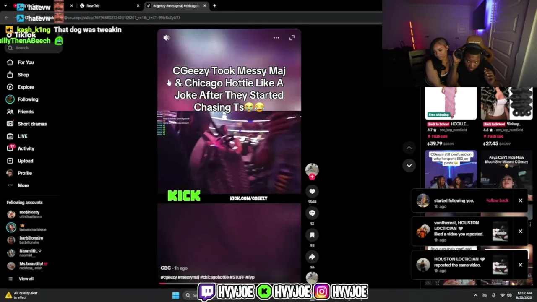
Task: Show hidden system tray icons
Action: click(x=475, y=295)
